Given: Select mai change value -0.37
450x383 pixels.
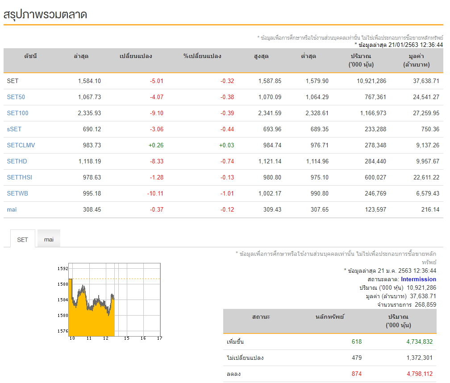Looking at the screenshot, I should (156, 209).
